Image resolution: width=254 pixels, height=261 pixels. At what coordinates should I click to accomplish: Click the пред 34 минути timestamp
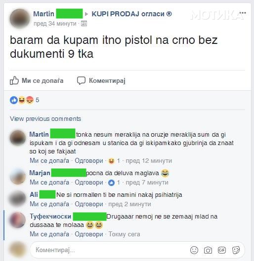pos(55,24)
